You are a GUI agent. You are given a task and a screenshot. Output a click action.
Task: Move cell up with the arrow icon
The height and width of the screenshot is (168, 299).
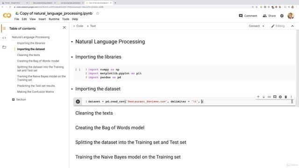coord(258,97)
